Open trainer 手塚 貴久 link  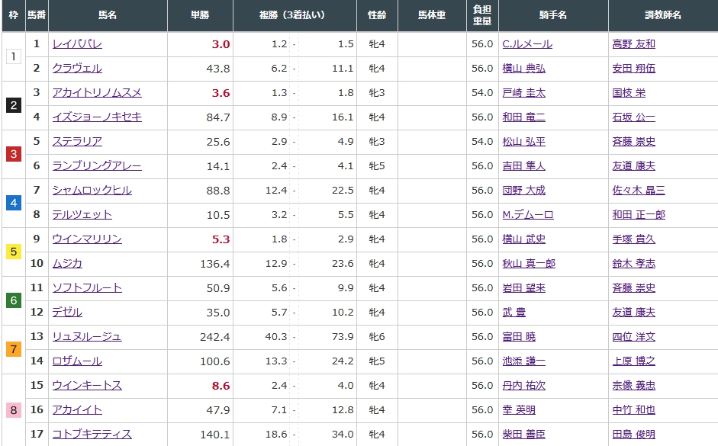click(x=633, y=239)
